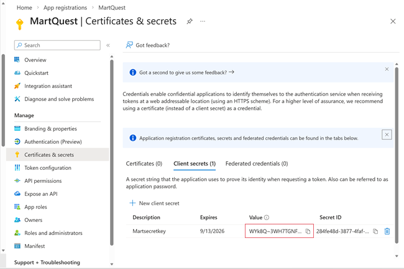Click the Quickstart cloud icon
Image resolution: width=404 pixels, height=269 pixels.
point(17,73)
